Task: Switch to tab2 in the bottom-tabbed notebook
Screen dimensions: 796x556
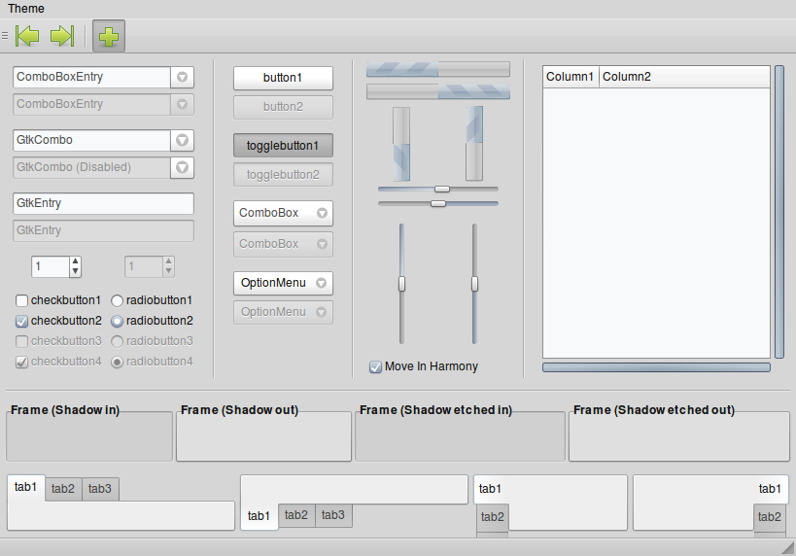Action: click(296, 515)
